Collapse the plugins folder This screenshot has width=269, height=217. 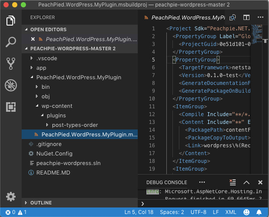point(42,115)
